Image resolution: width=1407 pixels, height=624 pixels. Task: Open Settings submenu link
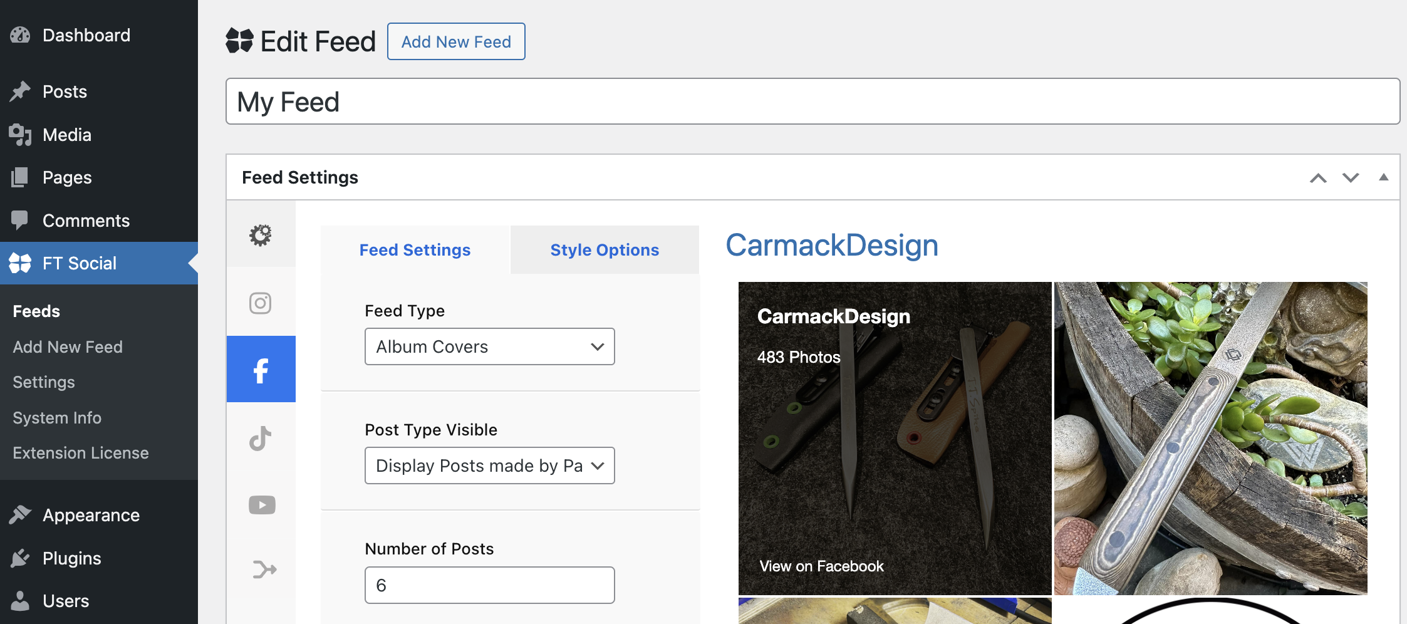(x=44, y=382)
